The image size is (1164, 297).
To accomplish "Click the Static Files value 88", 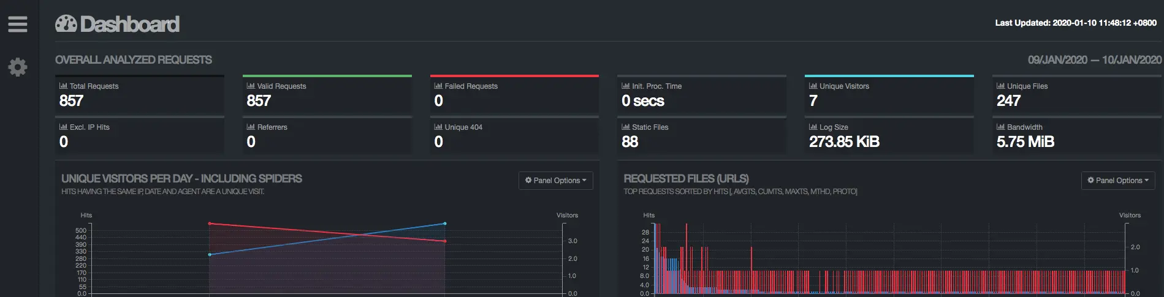I will pyautogui.click(x=630, y=141).
